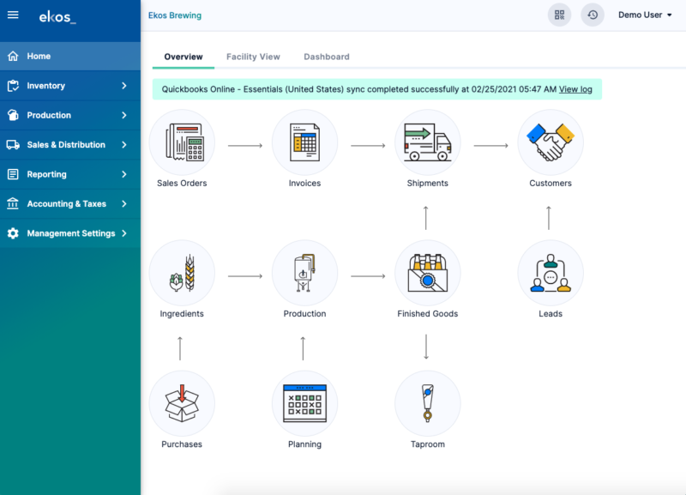
Task: Open the Sales Orders module icon
Action: pyautogui.click(x=181, y=142)
